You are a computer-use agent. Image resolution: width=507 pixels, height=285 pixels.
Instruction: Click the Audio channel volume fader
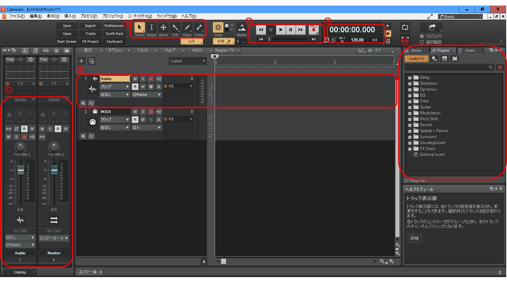point(21,170)
